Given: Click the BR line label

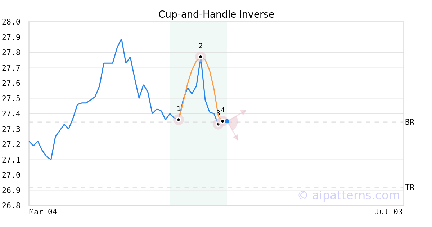Looking at the screenshot, I should pyautogui.click(x=409, y=122).
